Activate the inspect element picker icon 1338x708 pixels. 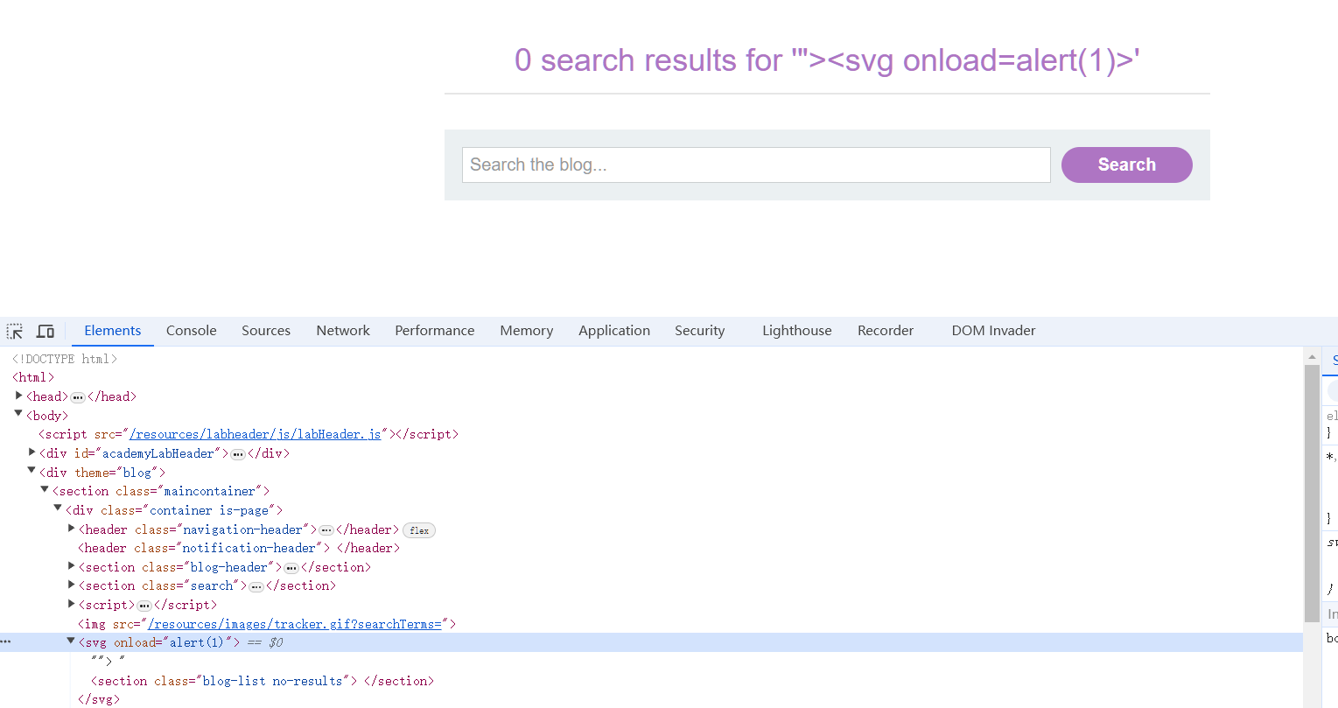click(x=15, y=331)
